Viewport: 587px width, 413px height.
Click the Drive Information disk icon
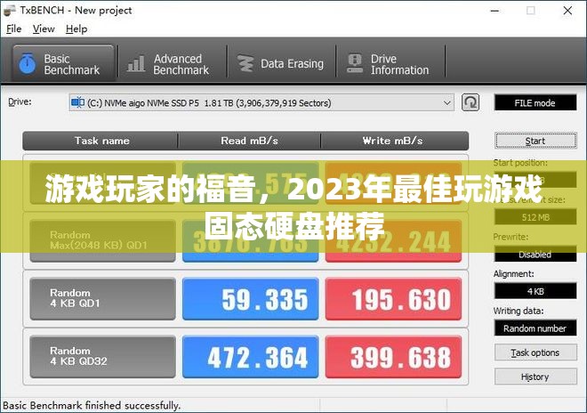(355, 63)
